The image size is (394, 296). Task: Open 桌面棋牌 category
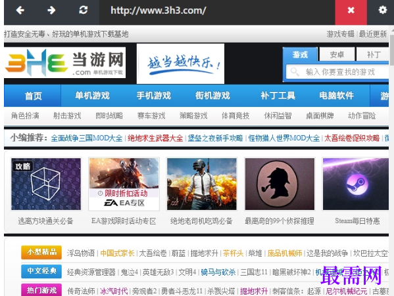[x=320, y=116]
